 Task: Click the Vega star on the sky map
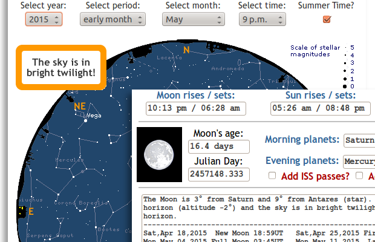coord(86,121)
